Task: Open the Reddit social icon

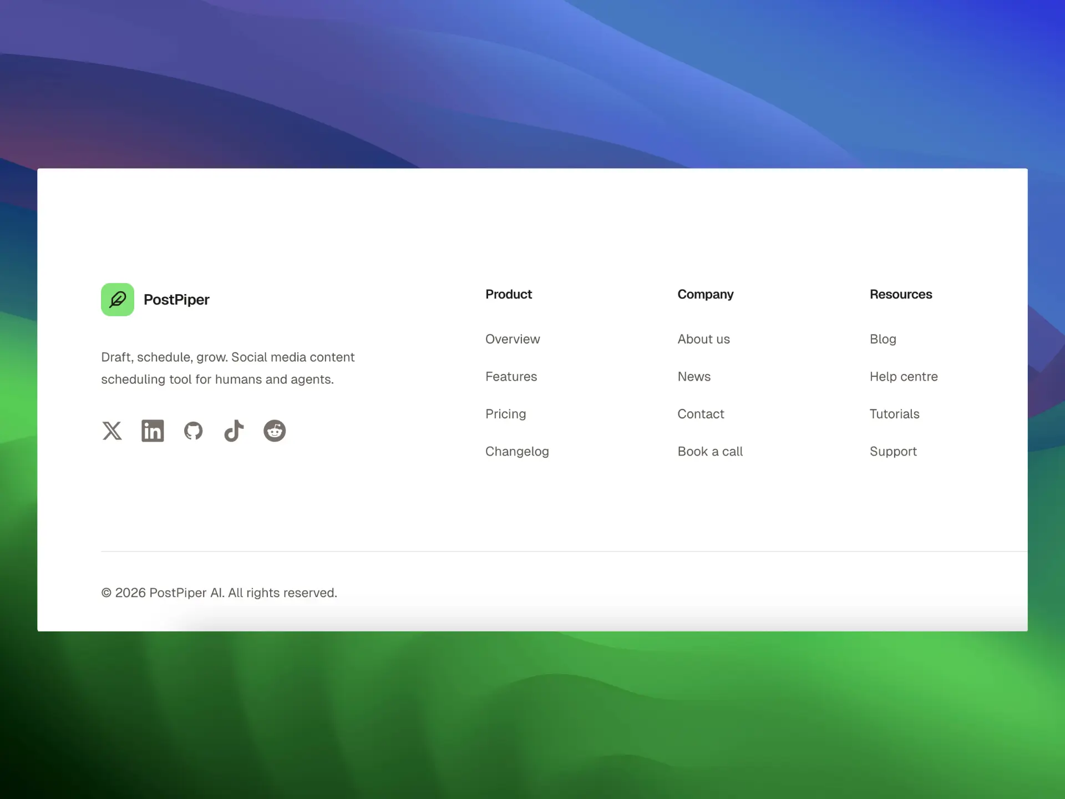Action: pos(275,431)
